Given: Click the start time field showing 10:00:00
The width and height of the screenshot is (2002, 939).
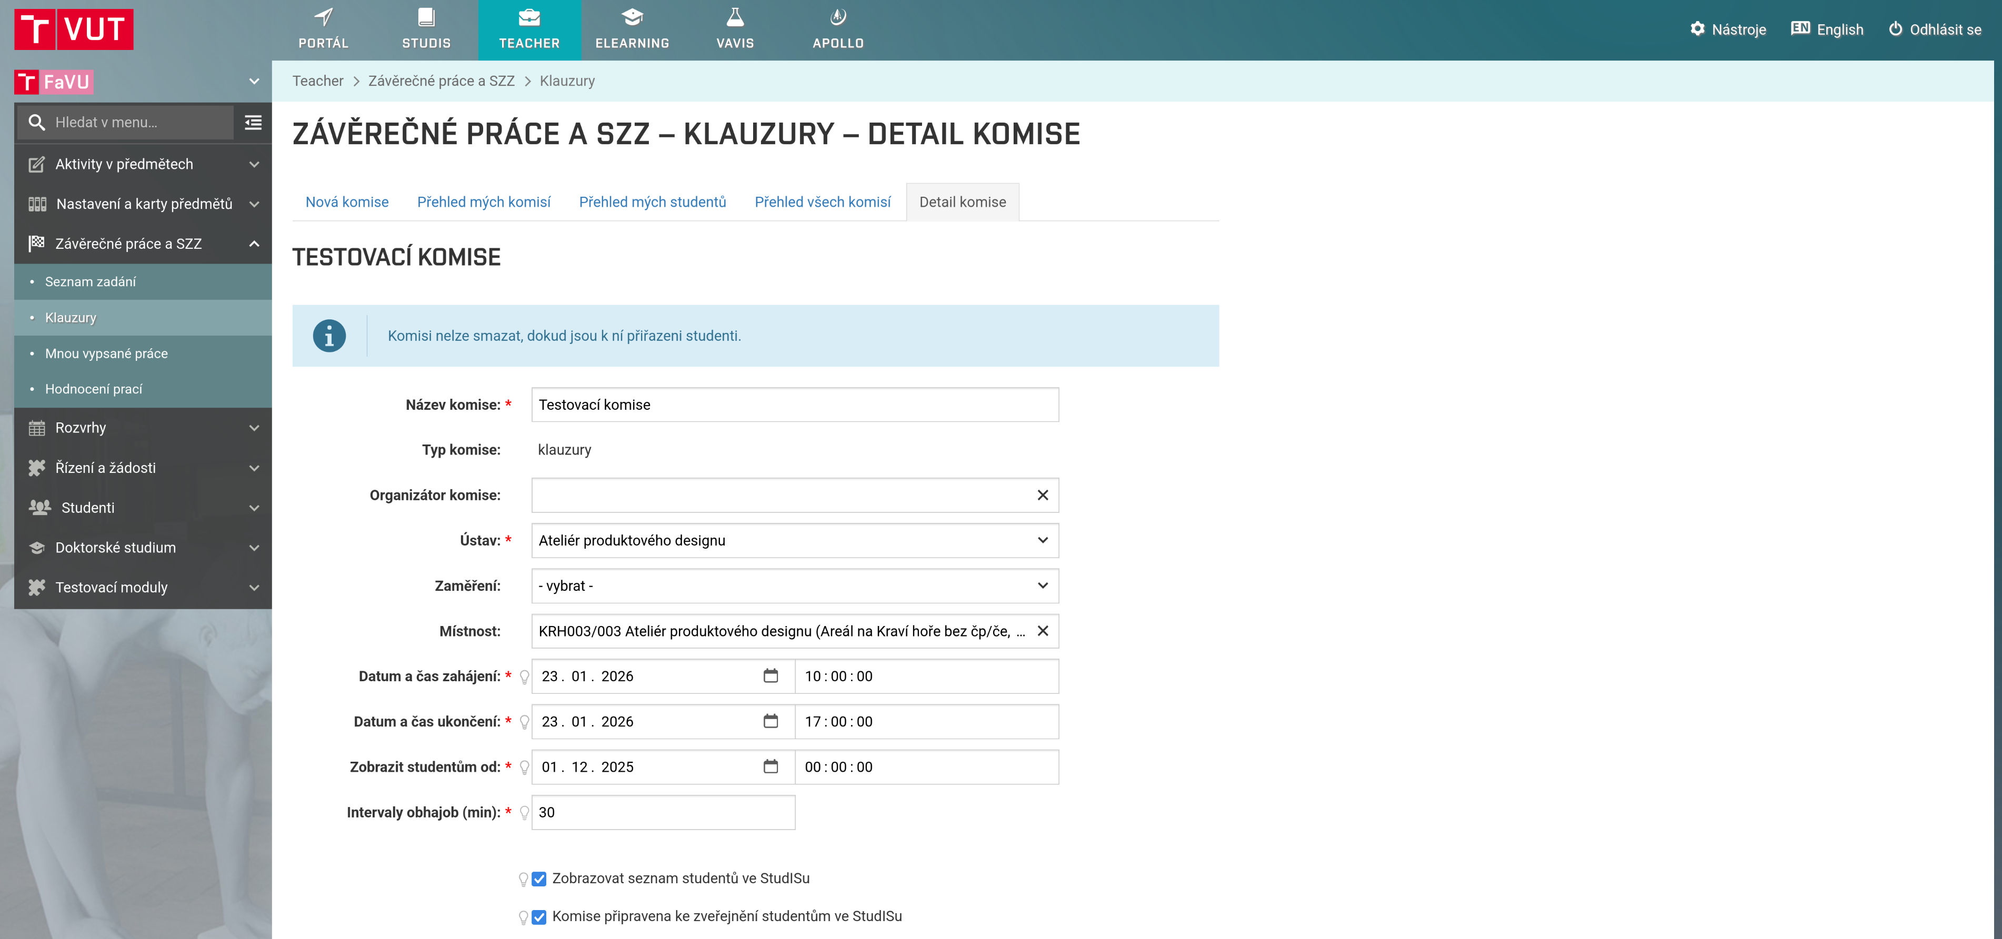Looking at the screenshot, I should click(926, 675).
